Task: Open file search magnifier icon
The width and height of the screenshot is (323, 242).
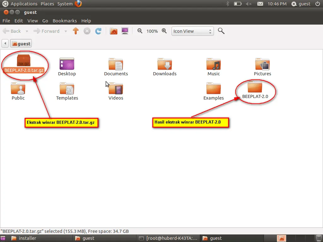Action: point(221,31)
